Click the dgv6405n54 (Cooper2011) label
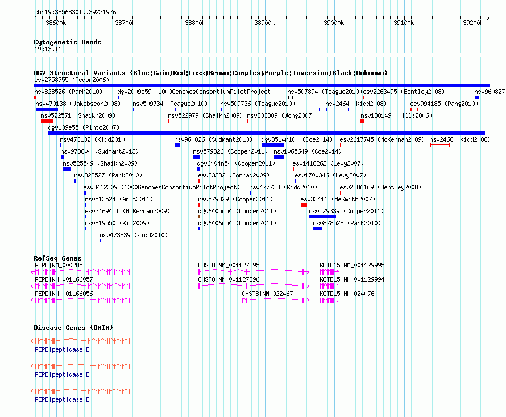This screenshot has width=506, height=417. [237, 211]
